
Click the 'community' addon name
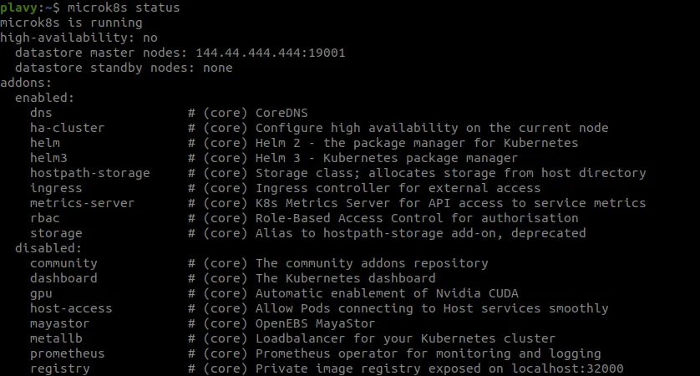point(63,263)
